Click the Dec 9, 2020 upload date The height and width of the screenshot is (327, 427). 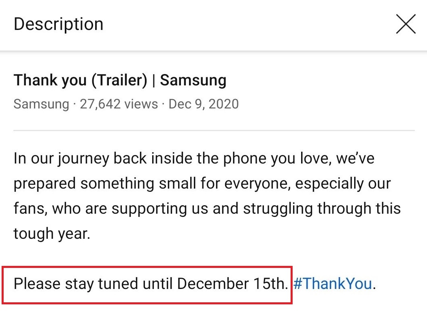(x=204, y=104)
